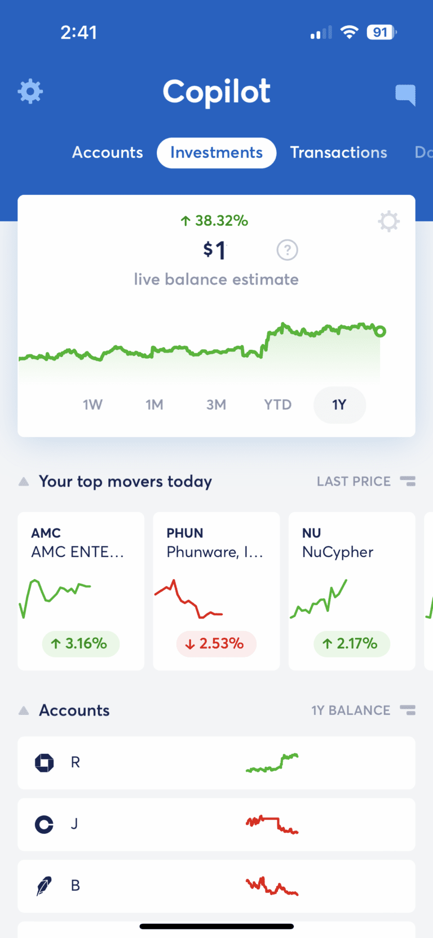Screen dimensions: 433x938
Task: Open the NuCypher NU mover card
Action: [x=351, y=590]
